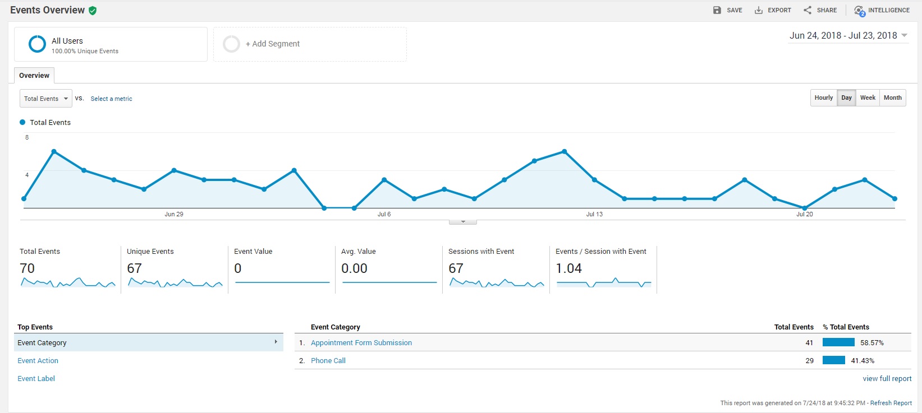
Task: Click the Event Category arrow indicator
Action: click(x=276, y=342)
